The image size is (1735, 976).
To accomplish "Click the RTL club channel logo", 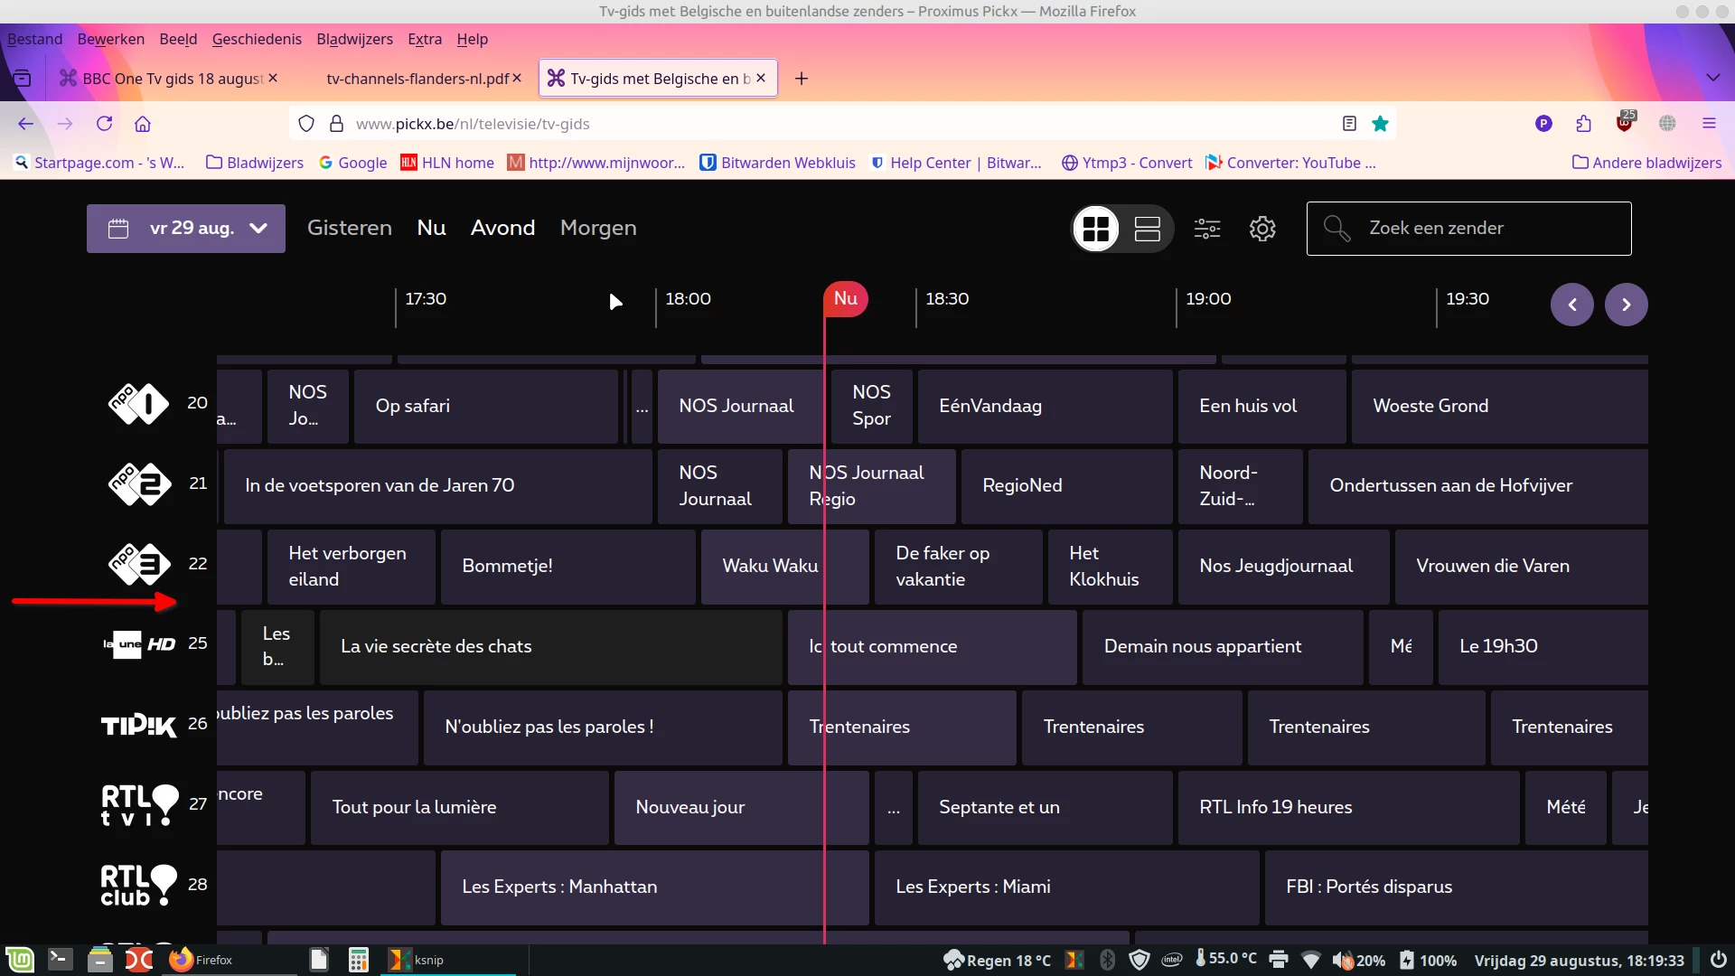I will [138, 885].
